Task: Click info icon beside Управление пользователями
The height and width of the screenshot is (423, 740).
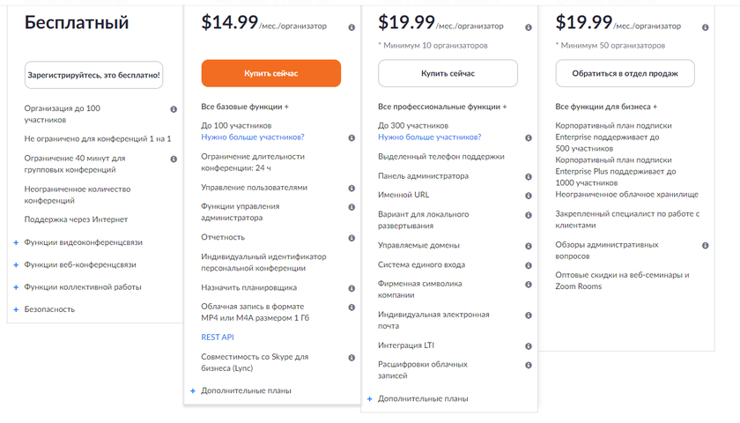Action: (351, 188)
